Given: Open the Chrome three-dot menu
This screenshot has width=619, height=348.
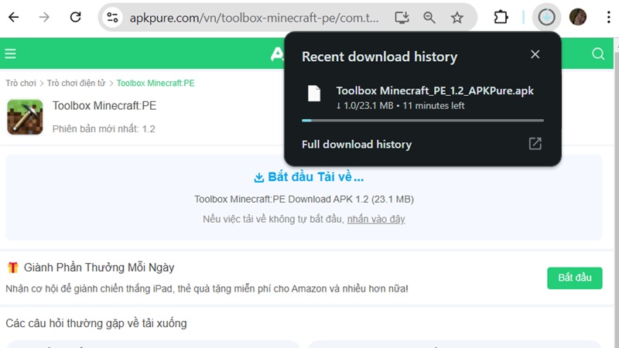Looking at the screenshot, I should (x=608, y=17).
